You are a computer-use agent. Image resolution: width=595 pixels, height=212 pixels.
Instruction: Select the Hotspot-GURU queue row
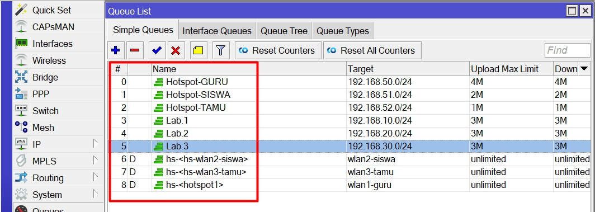pos(350,82)
